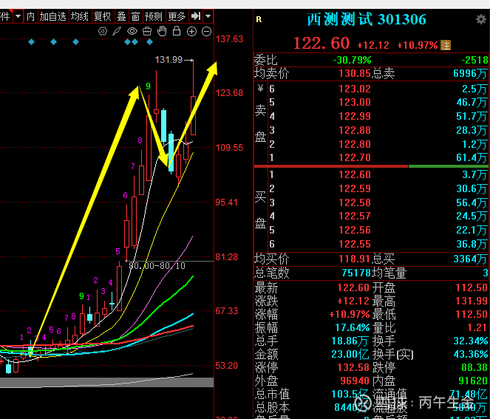The image size is (490, 419).
Task: Select the feather drawing tool
Action: [x=117, y=31]
